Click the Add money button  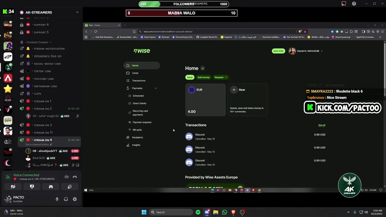pos(204,77)
